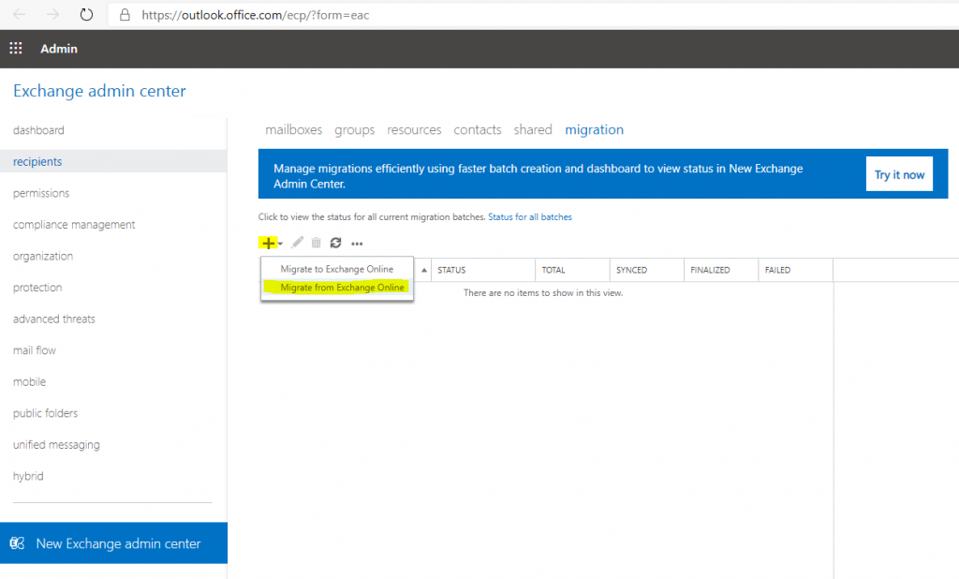Select the migration tab

pyautogui.click(x=595, y=129)
